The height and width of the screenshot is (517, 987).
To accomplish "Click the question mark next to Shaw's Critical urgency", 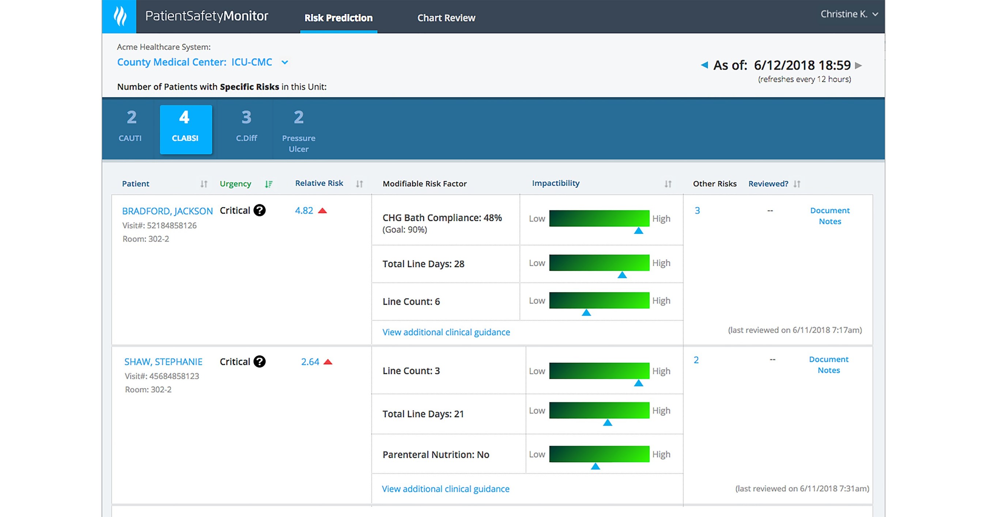I will pyautogui.click(x=260, y=361).
